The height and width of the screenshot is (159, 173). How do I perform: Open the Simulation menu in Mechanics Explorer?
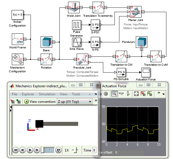(x=47, y=94)
